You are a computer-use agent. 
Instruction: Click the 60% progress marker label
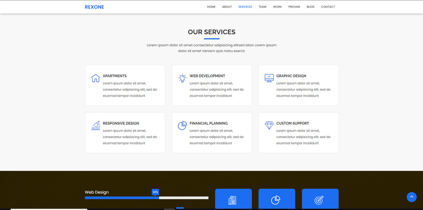click(x=155, y=192)
